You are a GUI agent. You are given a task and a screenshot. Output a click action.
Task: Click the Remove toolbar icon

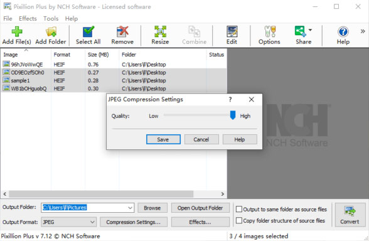pos(122,31)
